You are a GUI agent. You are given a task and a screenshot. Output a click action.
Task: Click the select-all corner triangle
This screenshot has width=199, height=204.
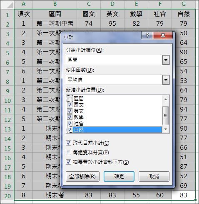pyautogui.click(x=10, y=5)
